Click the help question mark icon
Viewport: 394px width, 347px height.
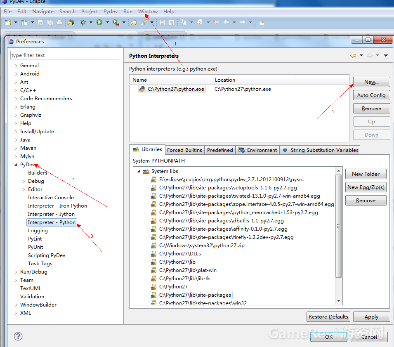pyautogui.click(x=18, y=336)
